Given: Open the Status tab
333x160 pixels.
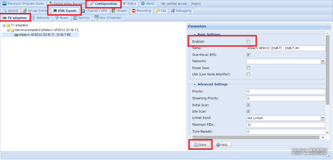Looking at the screenshot, I should (x=129, y=4).
